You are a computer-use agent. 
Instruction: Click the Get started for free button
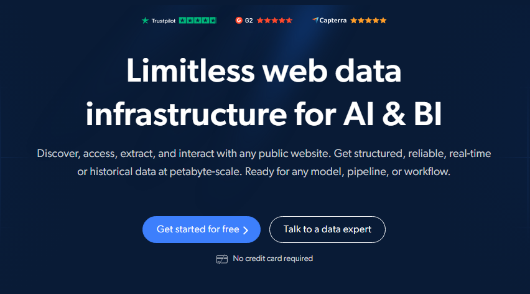(202, 229)
